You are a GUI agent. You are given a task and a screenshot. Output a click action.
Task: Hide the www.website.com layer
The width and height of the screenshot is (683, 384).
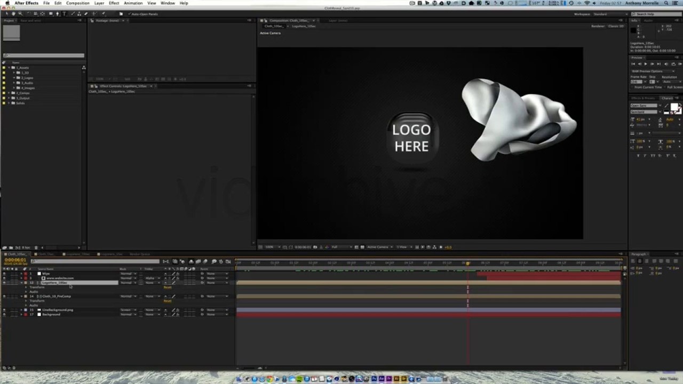pos(4,278)
